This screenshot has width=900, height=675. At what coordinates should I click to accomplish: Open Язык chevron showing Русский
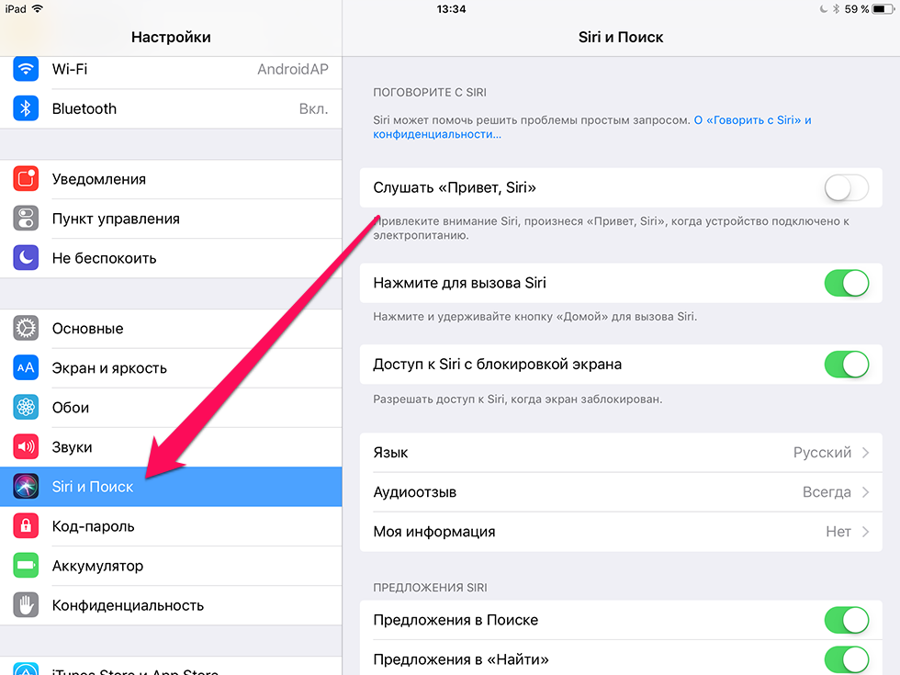[865, 453]
